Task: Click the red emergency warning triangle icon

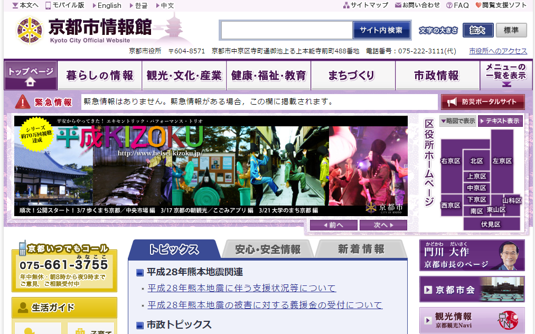Action: click(x=23, y=102)
